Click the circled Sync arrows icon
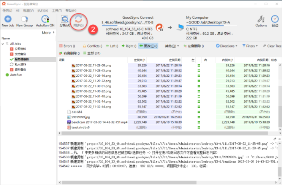Image resolution: width=282 pixels, height=185 pixels. tap(78, 19)
